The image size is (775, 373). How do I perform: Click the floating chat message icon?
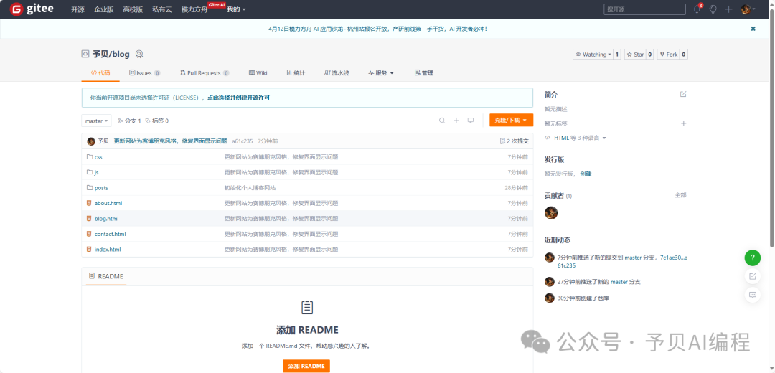click(752, 294)
